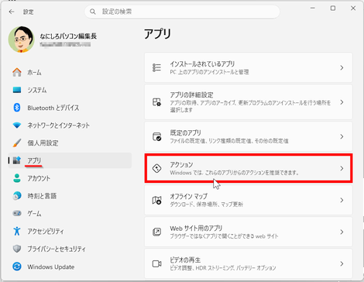Click the privacy shield icon
Image resolution: width=364 pixels, height=282 pixels.
click(17, 249)
